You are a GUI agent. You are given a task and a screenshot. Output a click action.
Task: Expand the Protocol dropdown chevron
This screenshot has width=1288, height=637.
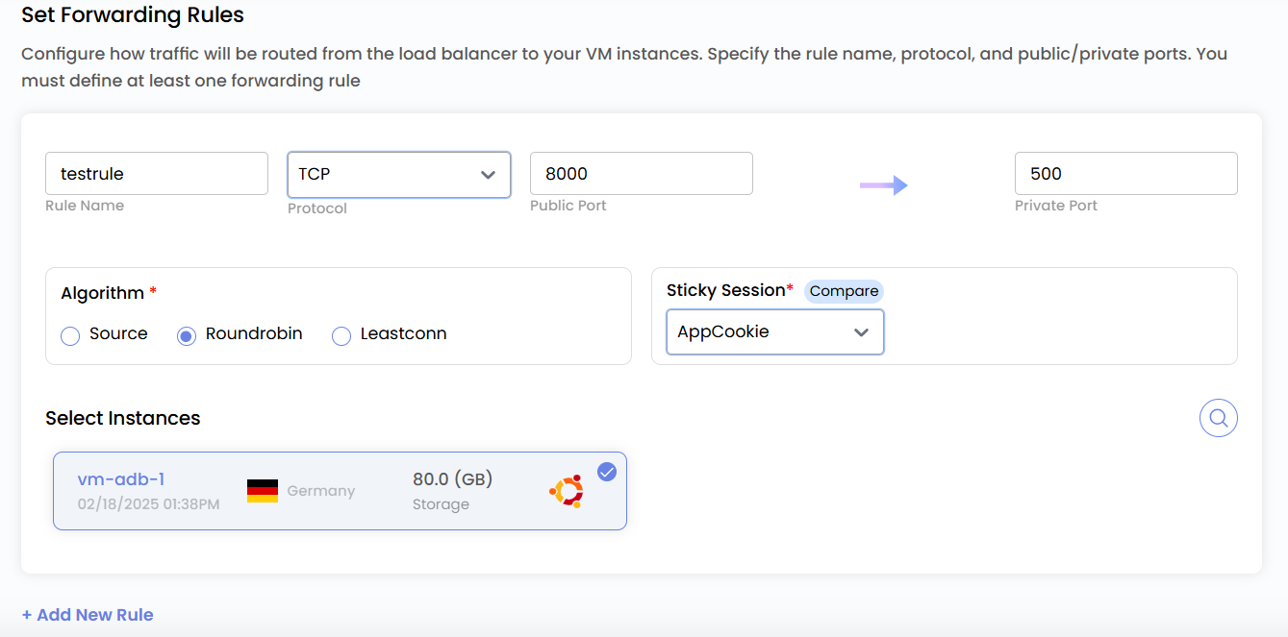pyautogui.click(x=487, y=174)
